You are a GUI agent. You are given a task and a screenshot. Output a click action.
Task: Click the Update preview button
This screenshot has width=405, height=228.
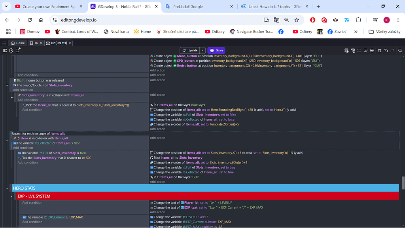(190, 50)
